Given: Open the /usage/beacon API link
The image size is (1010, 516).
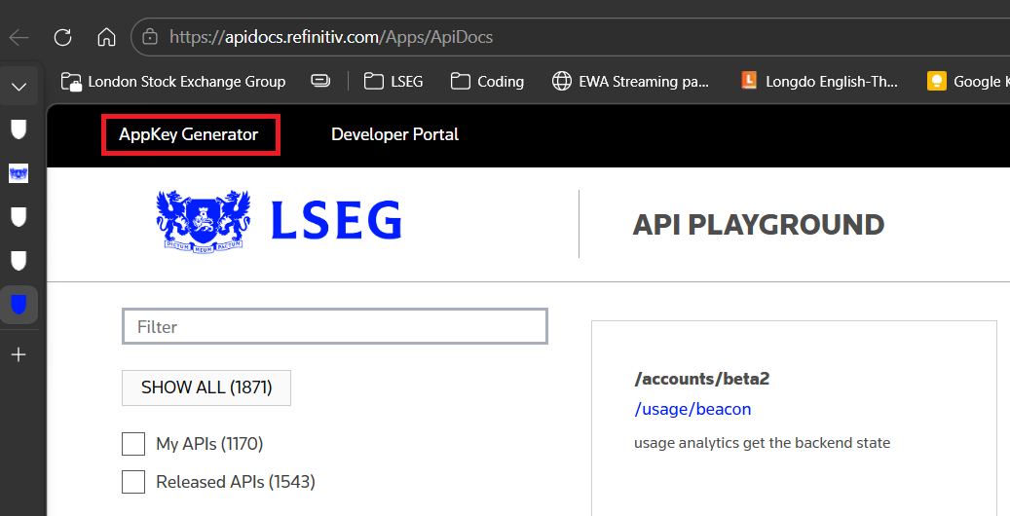Looking at the screenshot, I should [692, 409].
